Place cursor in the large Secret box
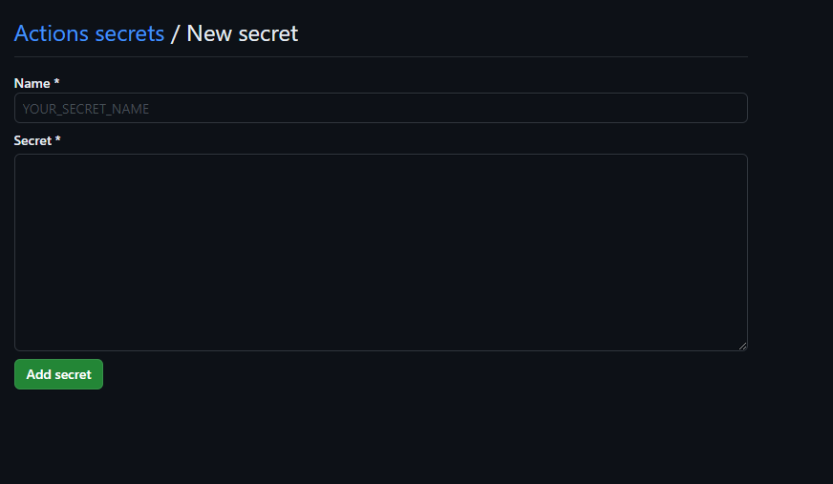The image size is (833, 484). 381,253
